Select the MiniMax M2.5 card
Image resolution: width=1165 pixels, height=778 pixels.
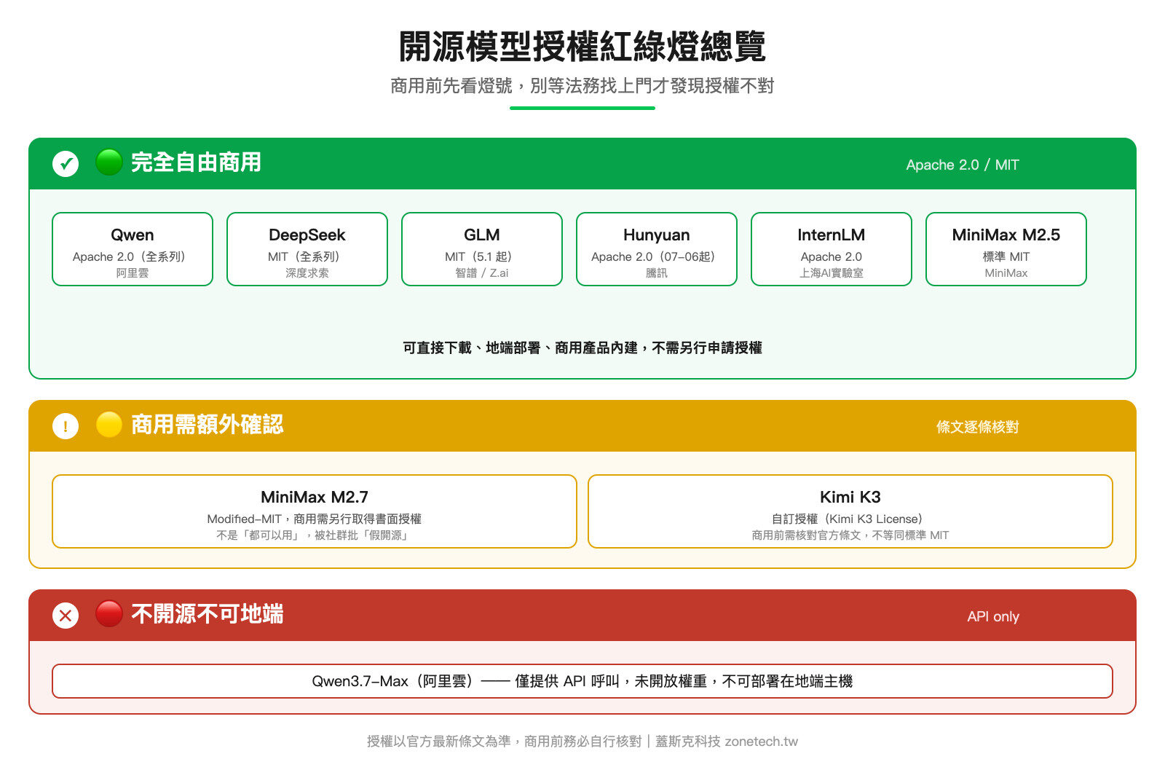point(1006,249)
